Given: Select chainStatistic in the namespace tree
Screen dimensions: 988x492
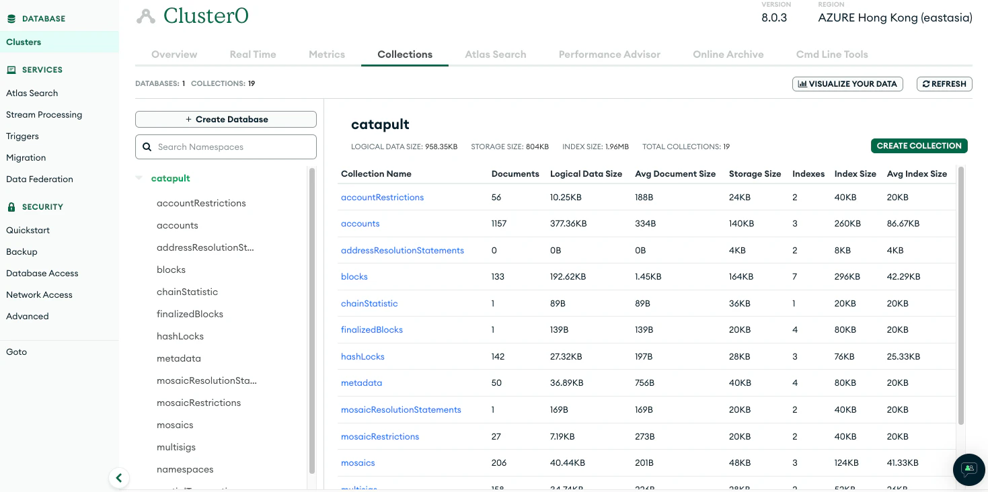Looking at the screenshot, I should point(187,292).
